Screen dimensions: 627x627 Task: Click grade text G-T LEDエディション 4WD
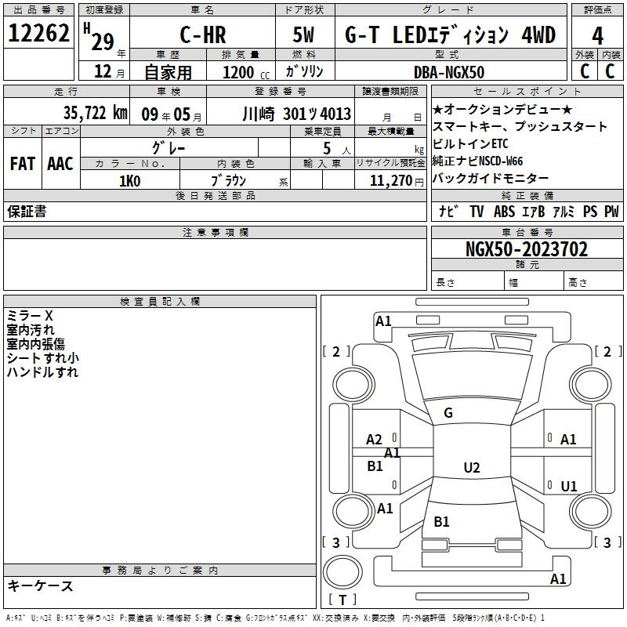(x=450, y=34)
